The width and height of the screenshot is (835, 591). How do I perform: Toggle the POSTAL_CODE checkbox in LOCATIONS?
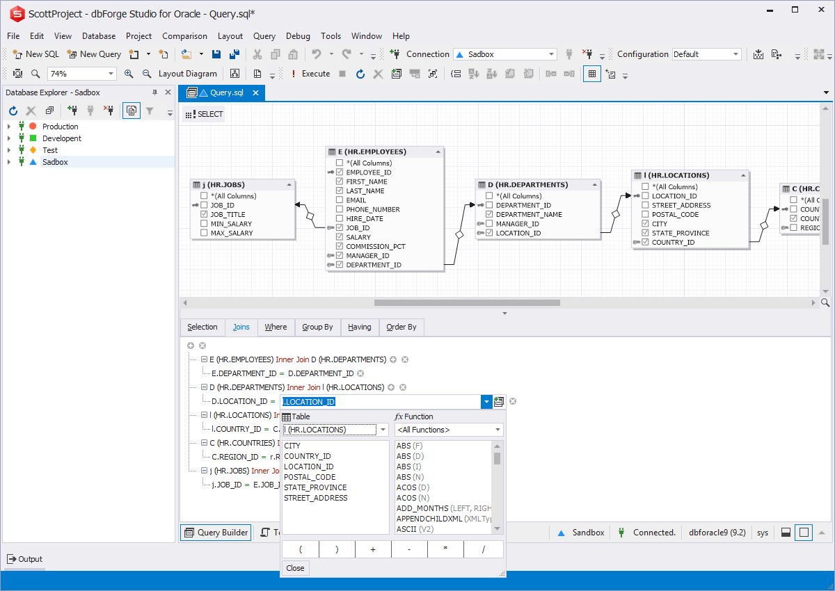[646, 215]
